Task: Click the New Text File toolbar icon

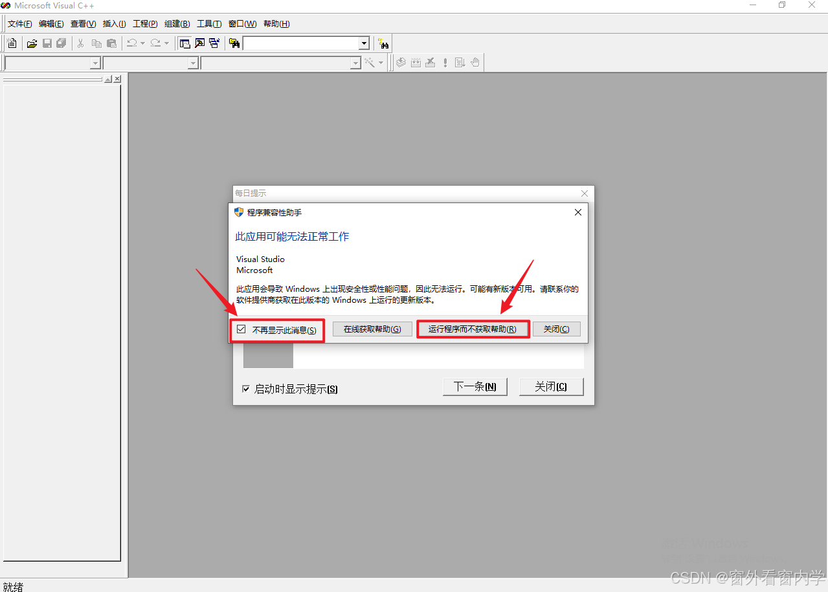Action: pyautogui.click(x=12, y=43)
